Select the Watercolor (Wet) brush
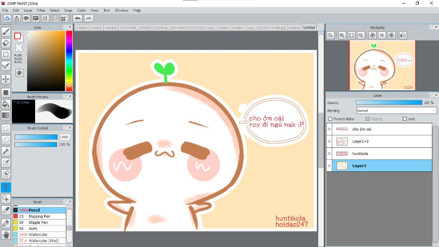 39,241
